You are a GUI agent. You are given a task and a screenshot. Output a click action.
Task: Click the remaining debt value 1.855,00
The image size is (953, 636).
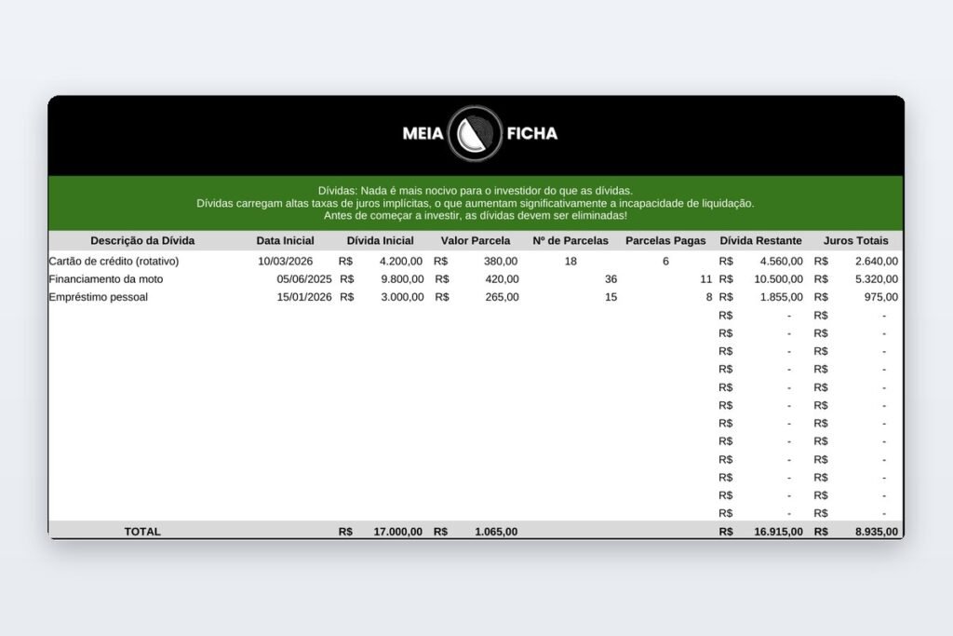pyautogui.click(x=781, y=297)
